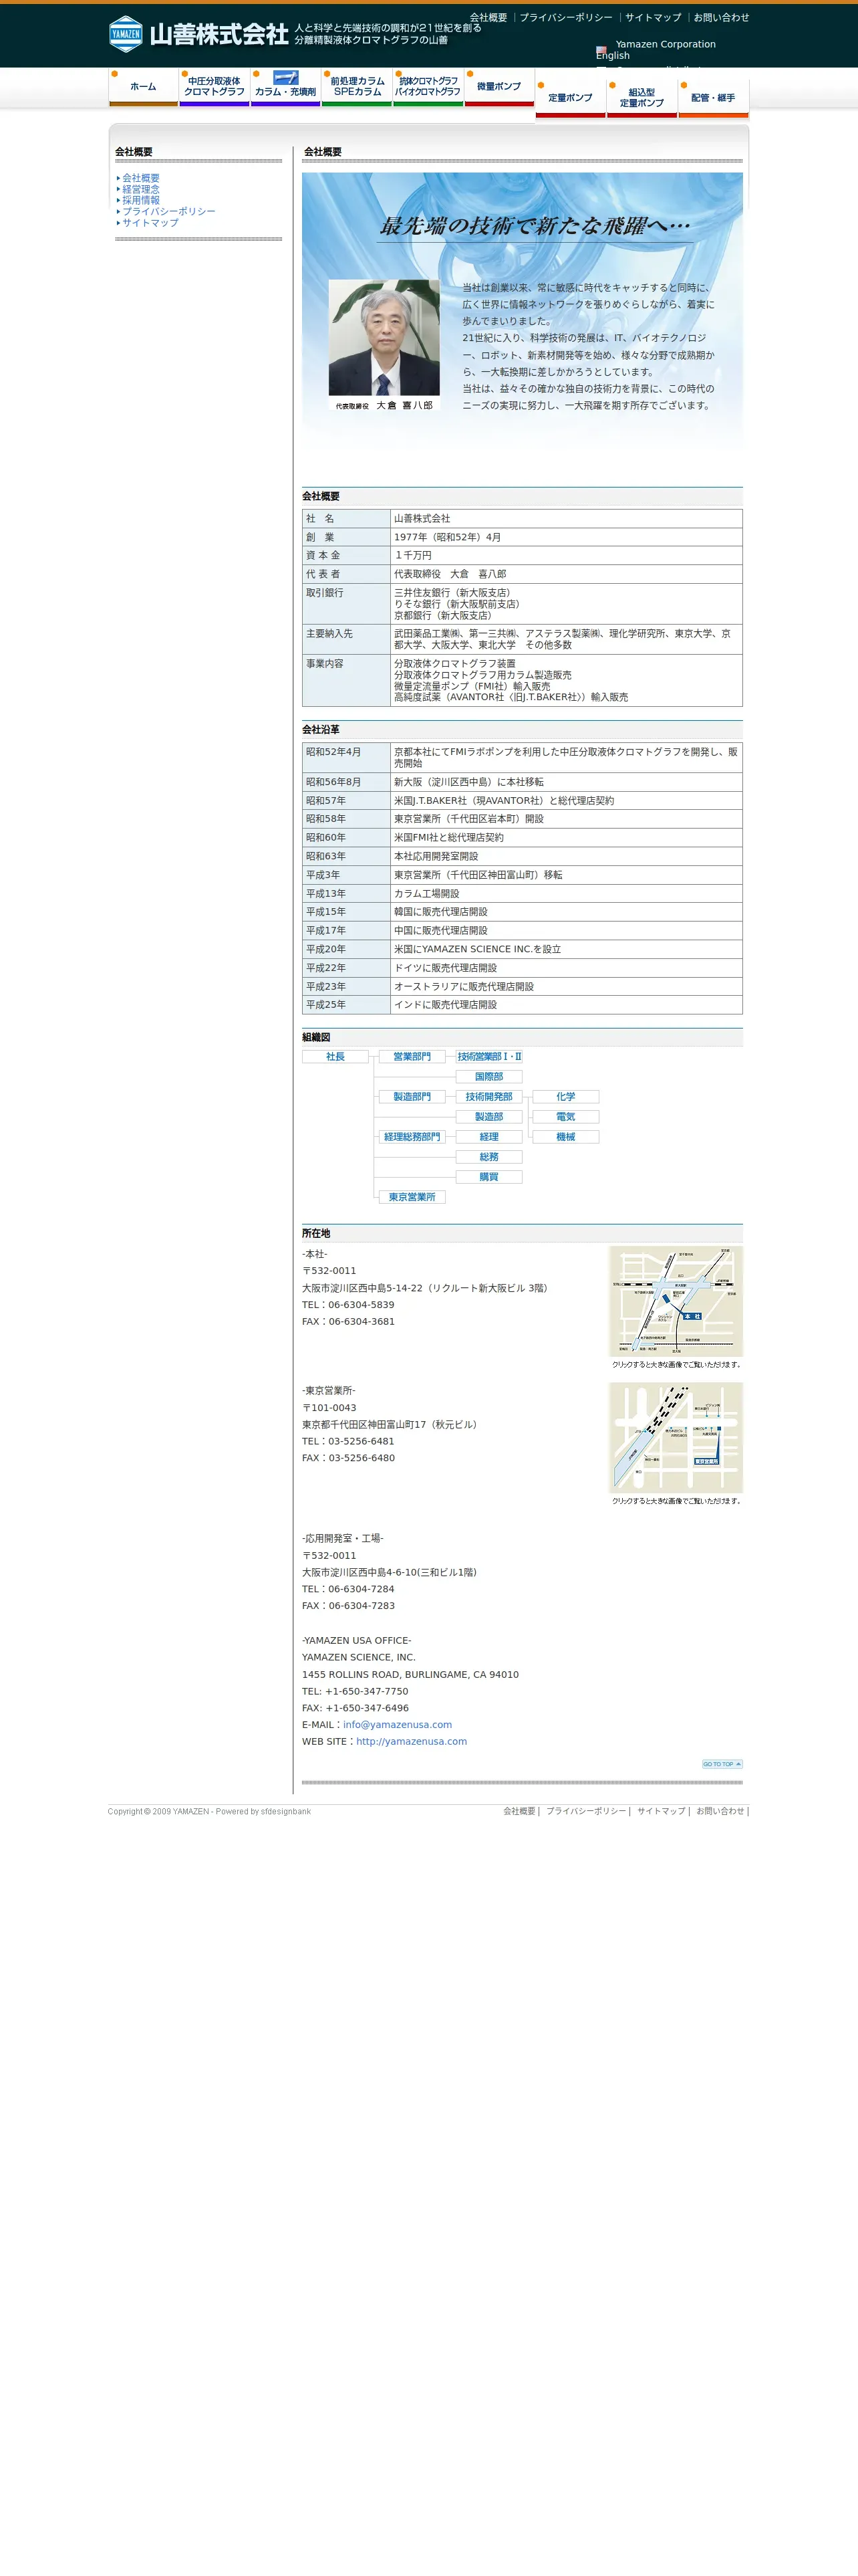
Task: Click the 取引銀行 row label
Action: coord(345,604)
